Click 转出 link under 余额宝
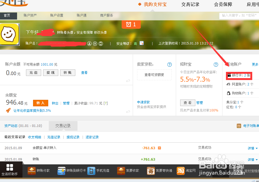Image resolution: width=259 pixels, height=182 pixels. [x=55, y=103]
